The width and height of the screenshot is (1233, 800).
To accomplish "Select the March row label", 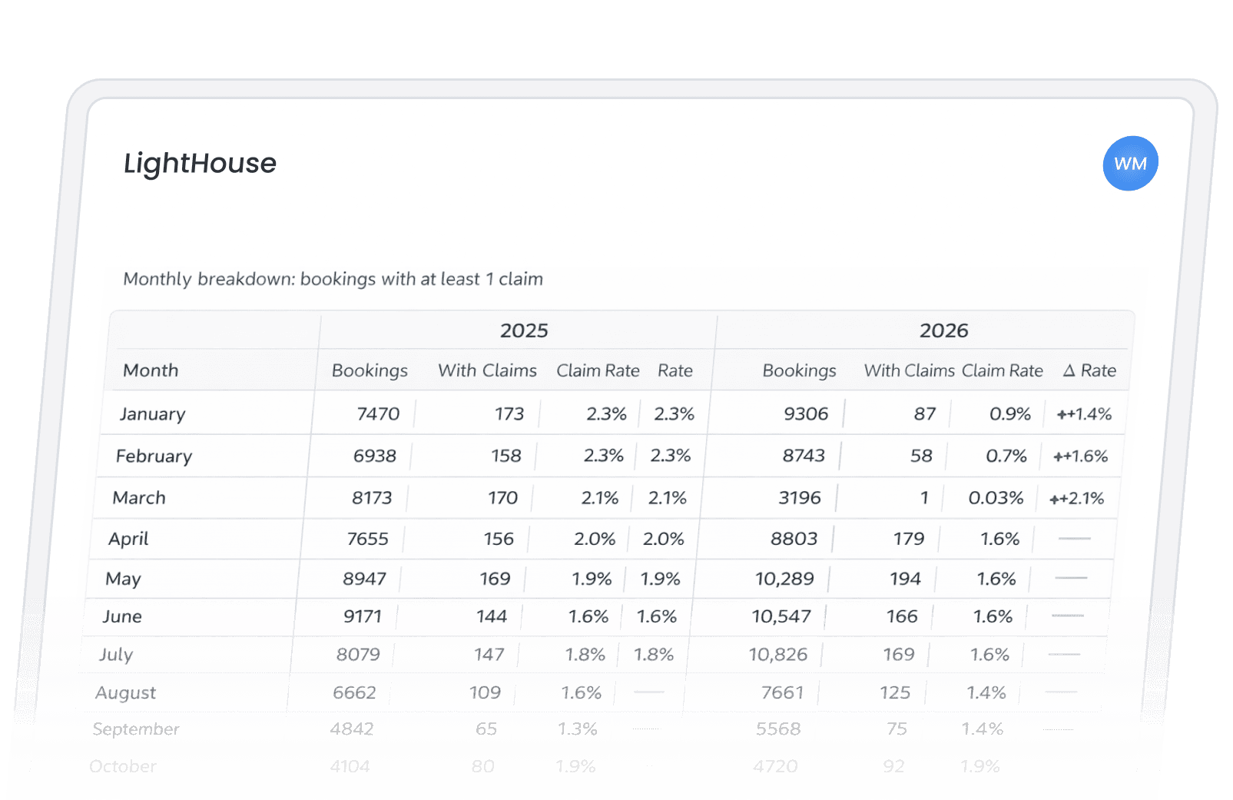I will [x=139, y=498].
